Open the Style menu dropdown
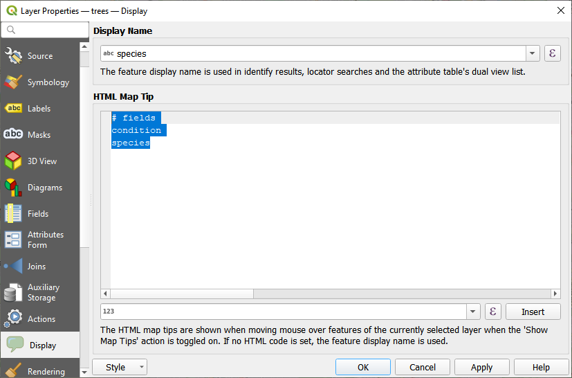 [x=120, y=367]
